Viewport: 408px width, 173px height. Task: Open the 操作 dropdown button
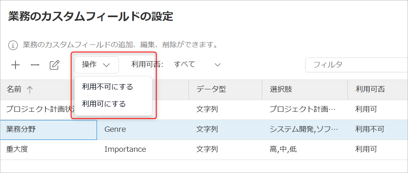(96, 64)
